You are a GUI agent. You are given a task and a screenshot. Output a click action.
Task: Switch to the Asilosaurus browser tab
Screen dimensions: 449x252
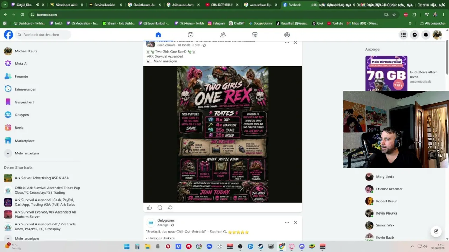point(182,5)
